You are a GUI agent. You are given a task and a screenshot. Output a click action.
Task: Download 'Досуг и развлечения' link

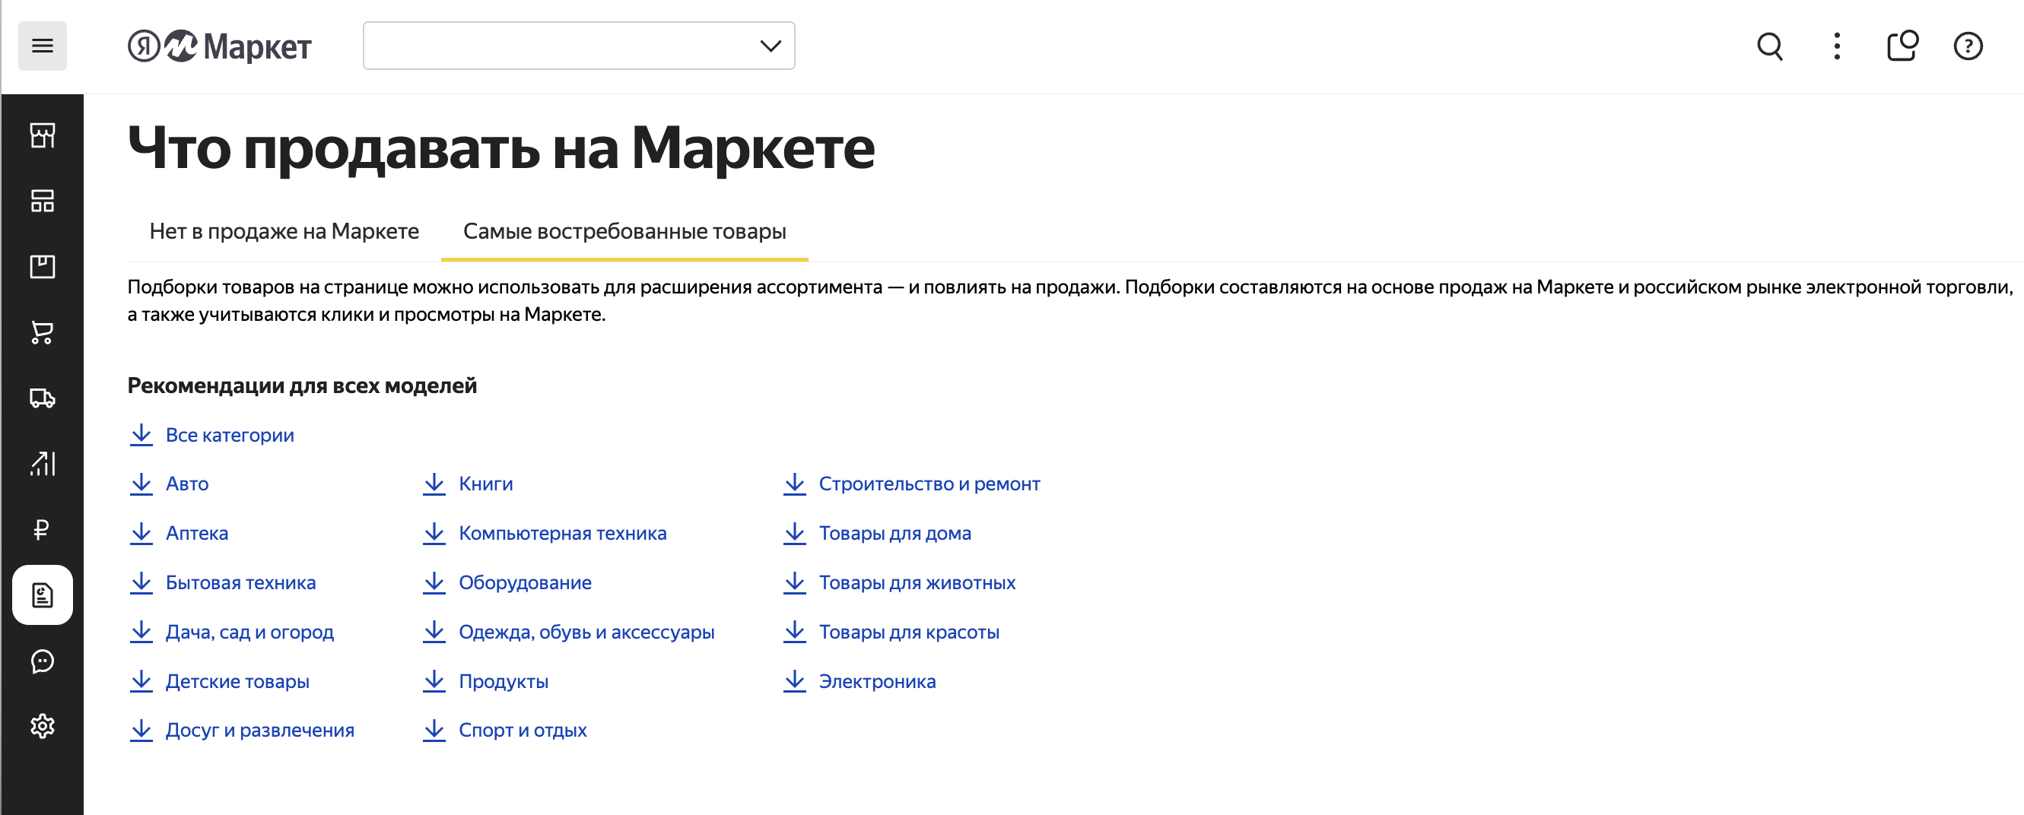[241, 730]
